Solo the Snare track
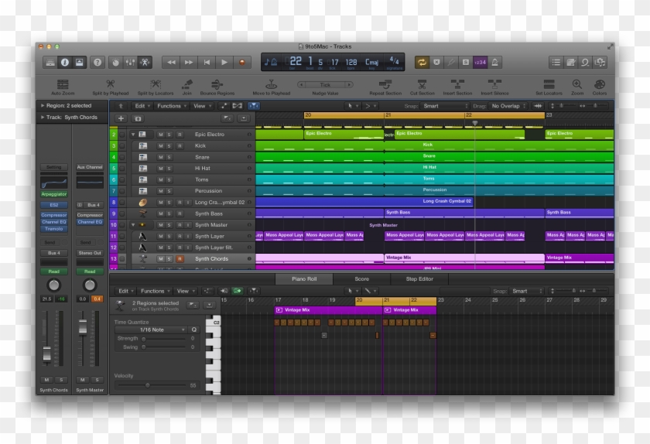Image resolution: width=650 pixels, height=444 pixels. [x=169, y=157]
